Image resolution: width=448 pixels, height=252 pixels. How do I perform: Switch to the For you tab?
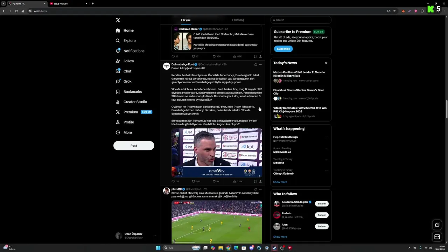(x=186, y=20)
